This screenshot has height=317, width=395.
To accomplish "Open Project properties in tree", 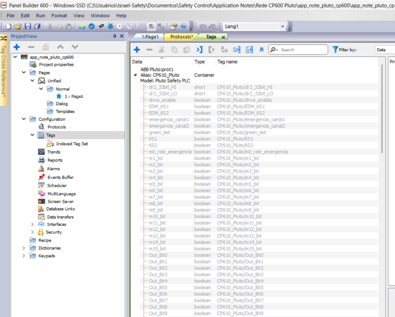I will click(x=56, y=64).
